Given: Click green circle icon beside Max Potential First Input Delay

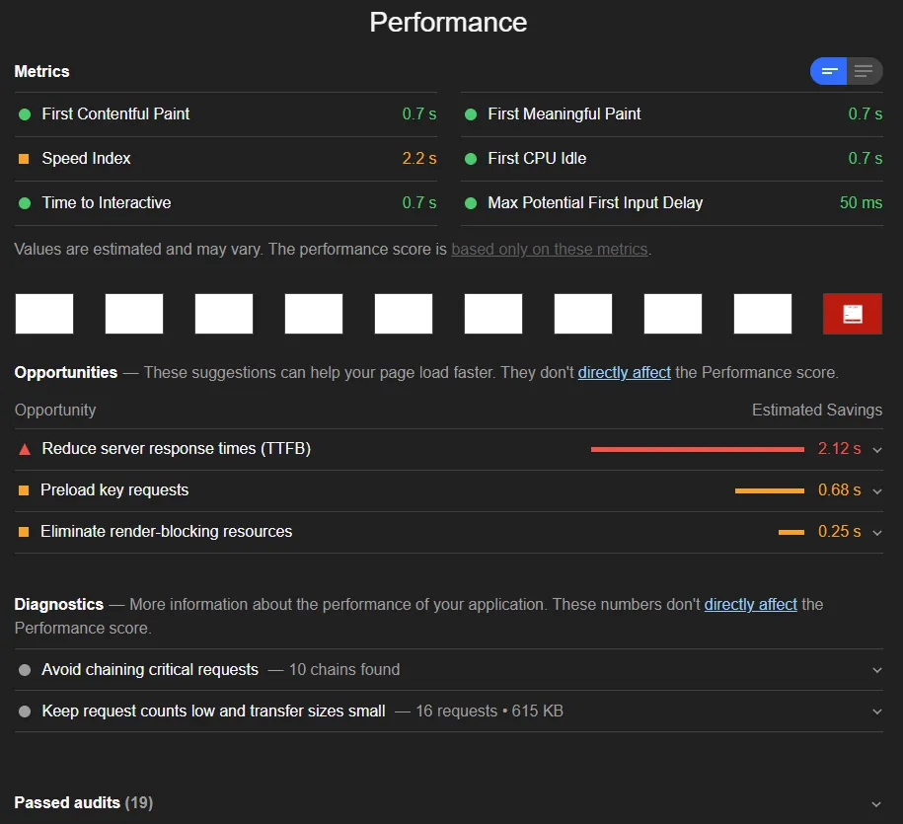Looking at the screenshot, I should click(471, 203).
